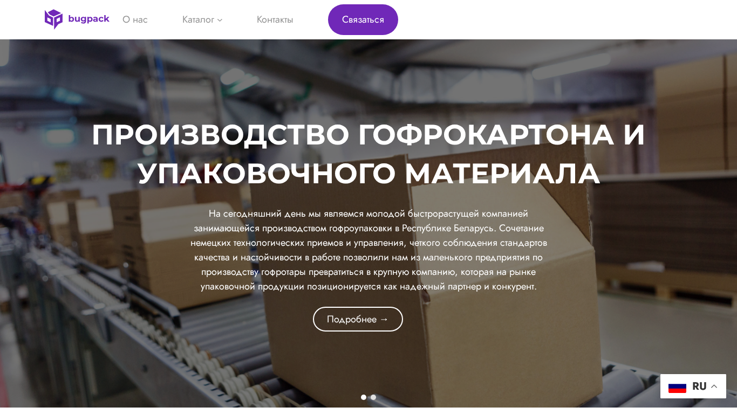Click the Подробнее button
The height and width of the screenshot is (414, 737).
pyautogui.click(x=358, y=319)
